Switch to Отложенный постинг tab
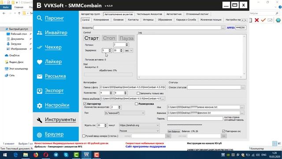282x159 pixels. [x=197, y=14]
